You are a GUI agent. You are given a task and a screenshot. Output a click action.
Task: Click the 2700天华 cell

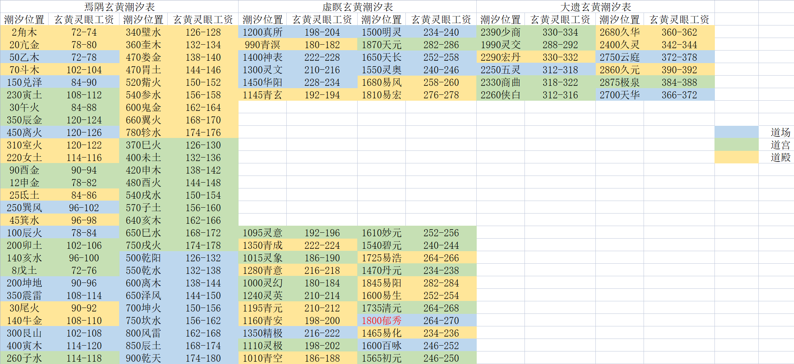tap(620, 94)
